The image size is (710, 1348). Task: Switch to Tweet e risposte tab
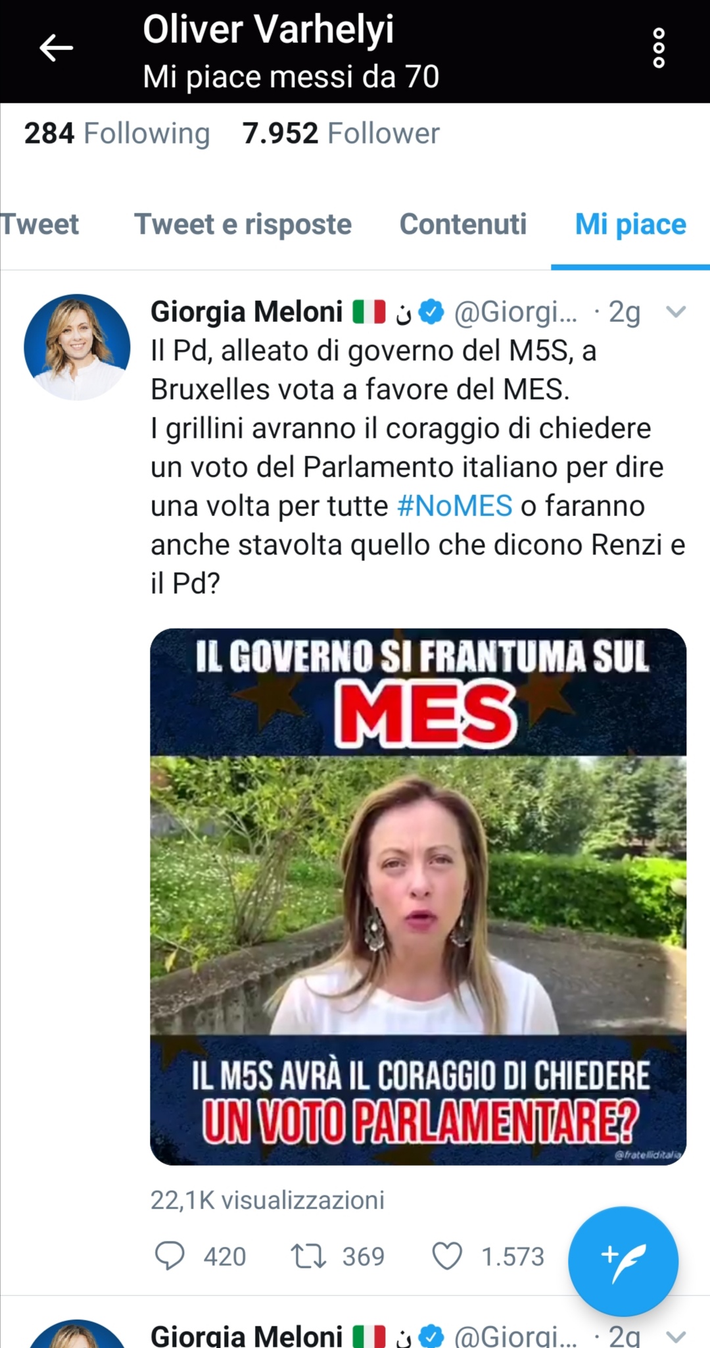pyautogui.click(x=243, y=224)
